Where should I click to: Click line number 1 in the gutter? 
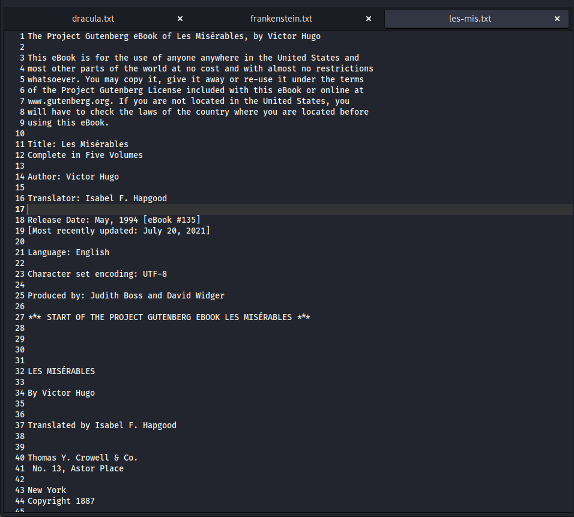tap(22, 36)
